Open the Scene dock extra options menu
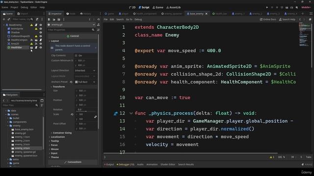 (42, 20)
